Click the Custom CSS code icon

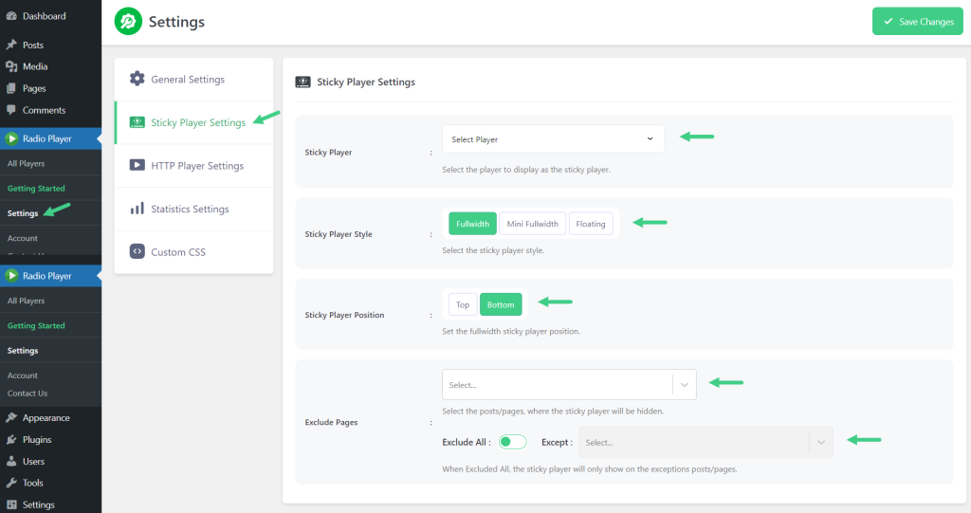point(137,251)
